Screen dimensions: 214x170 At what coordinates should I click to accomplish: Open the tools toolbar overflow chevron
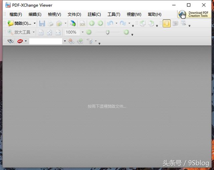(190, 26)
